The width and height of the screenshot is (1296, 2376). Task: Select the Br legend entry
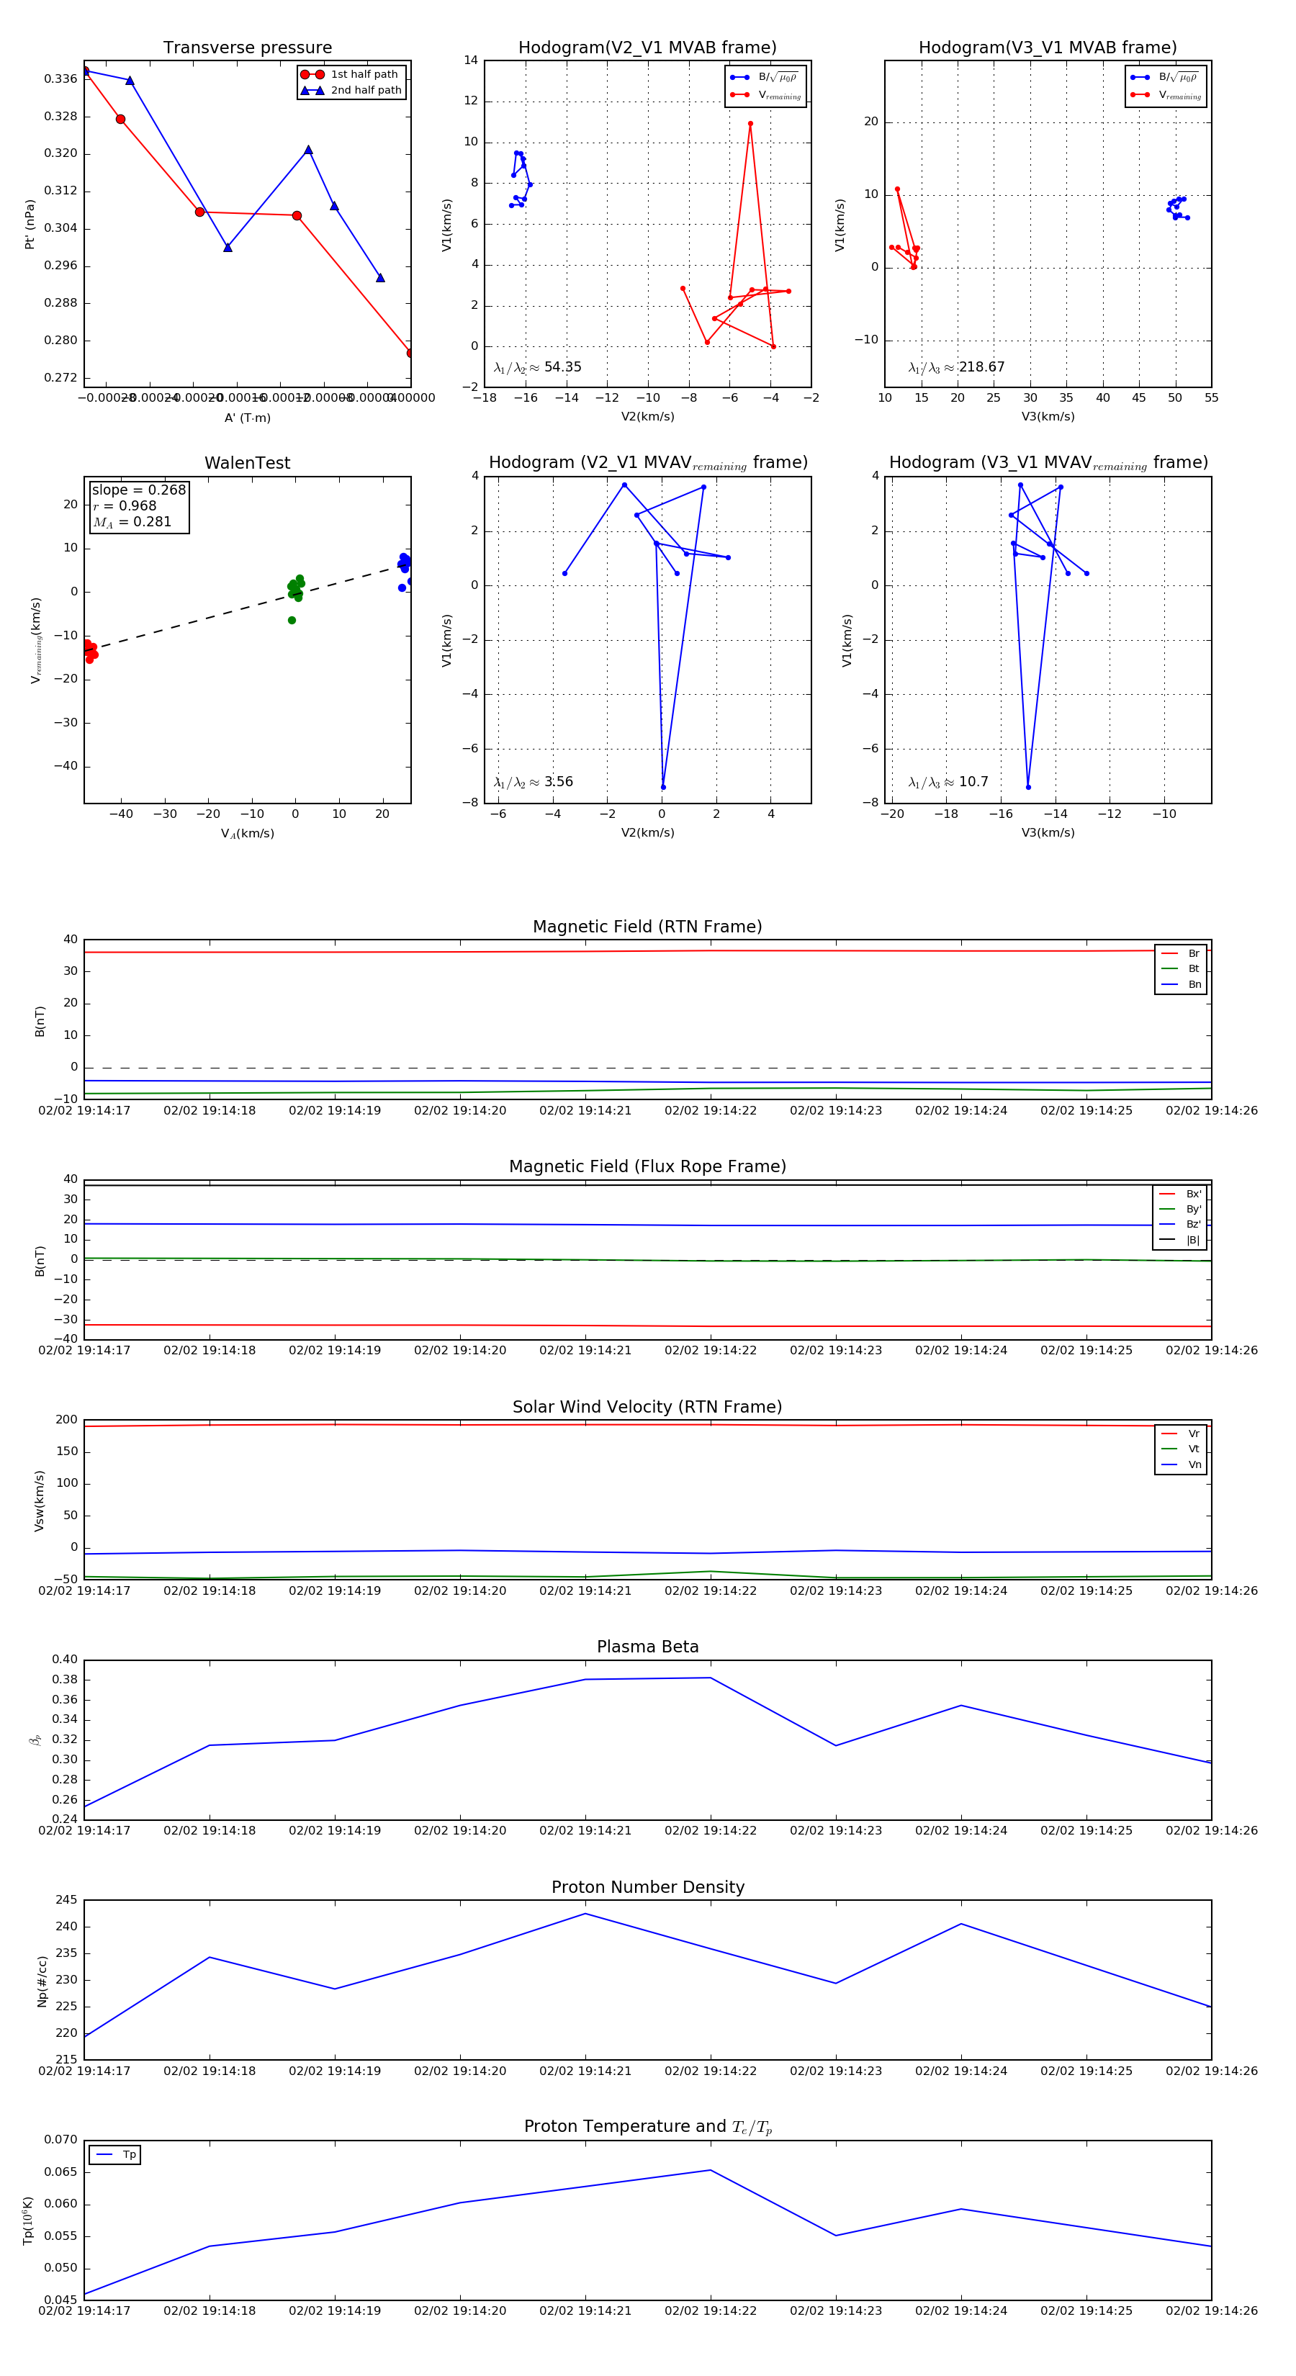coord(1181,954)
